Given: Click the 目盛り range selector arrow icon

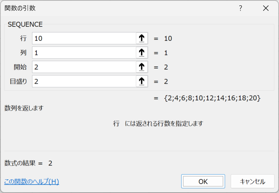Looking at the screenshot, I should [x=142, y=82].
